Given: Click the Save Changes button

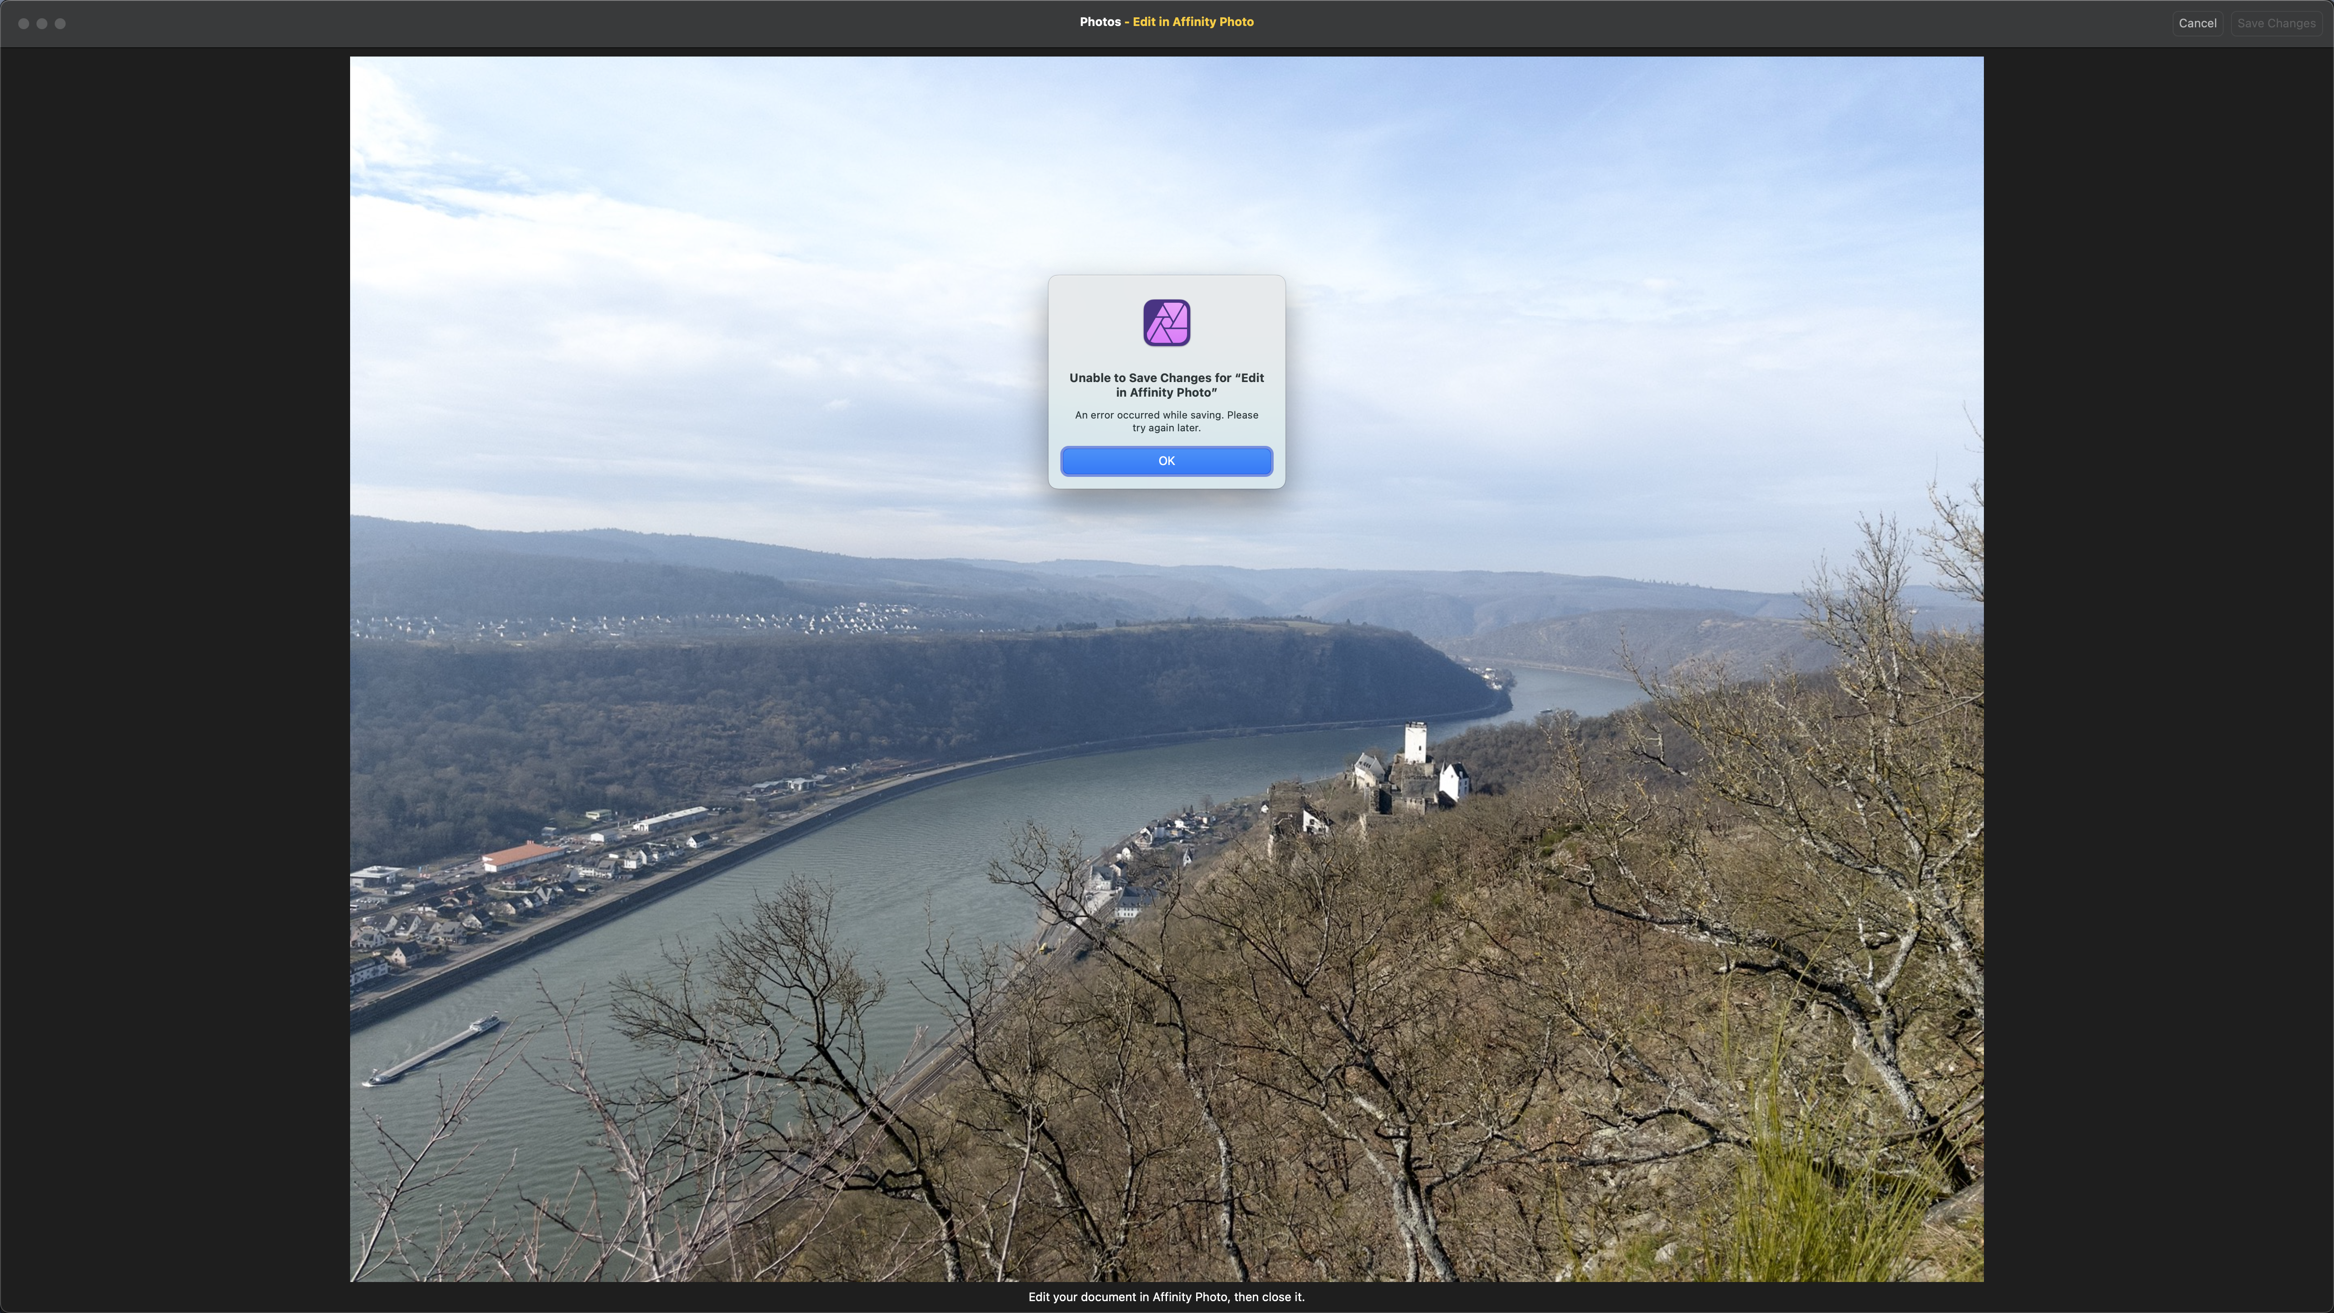Looking at the screenshot, I should (2276, 23).
